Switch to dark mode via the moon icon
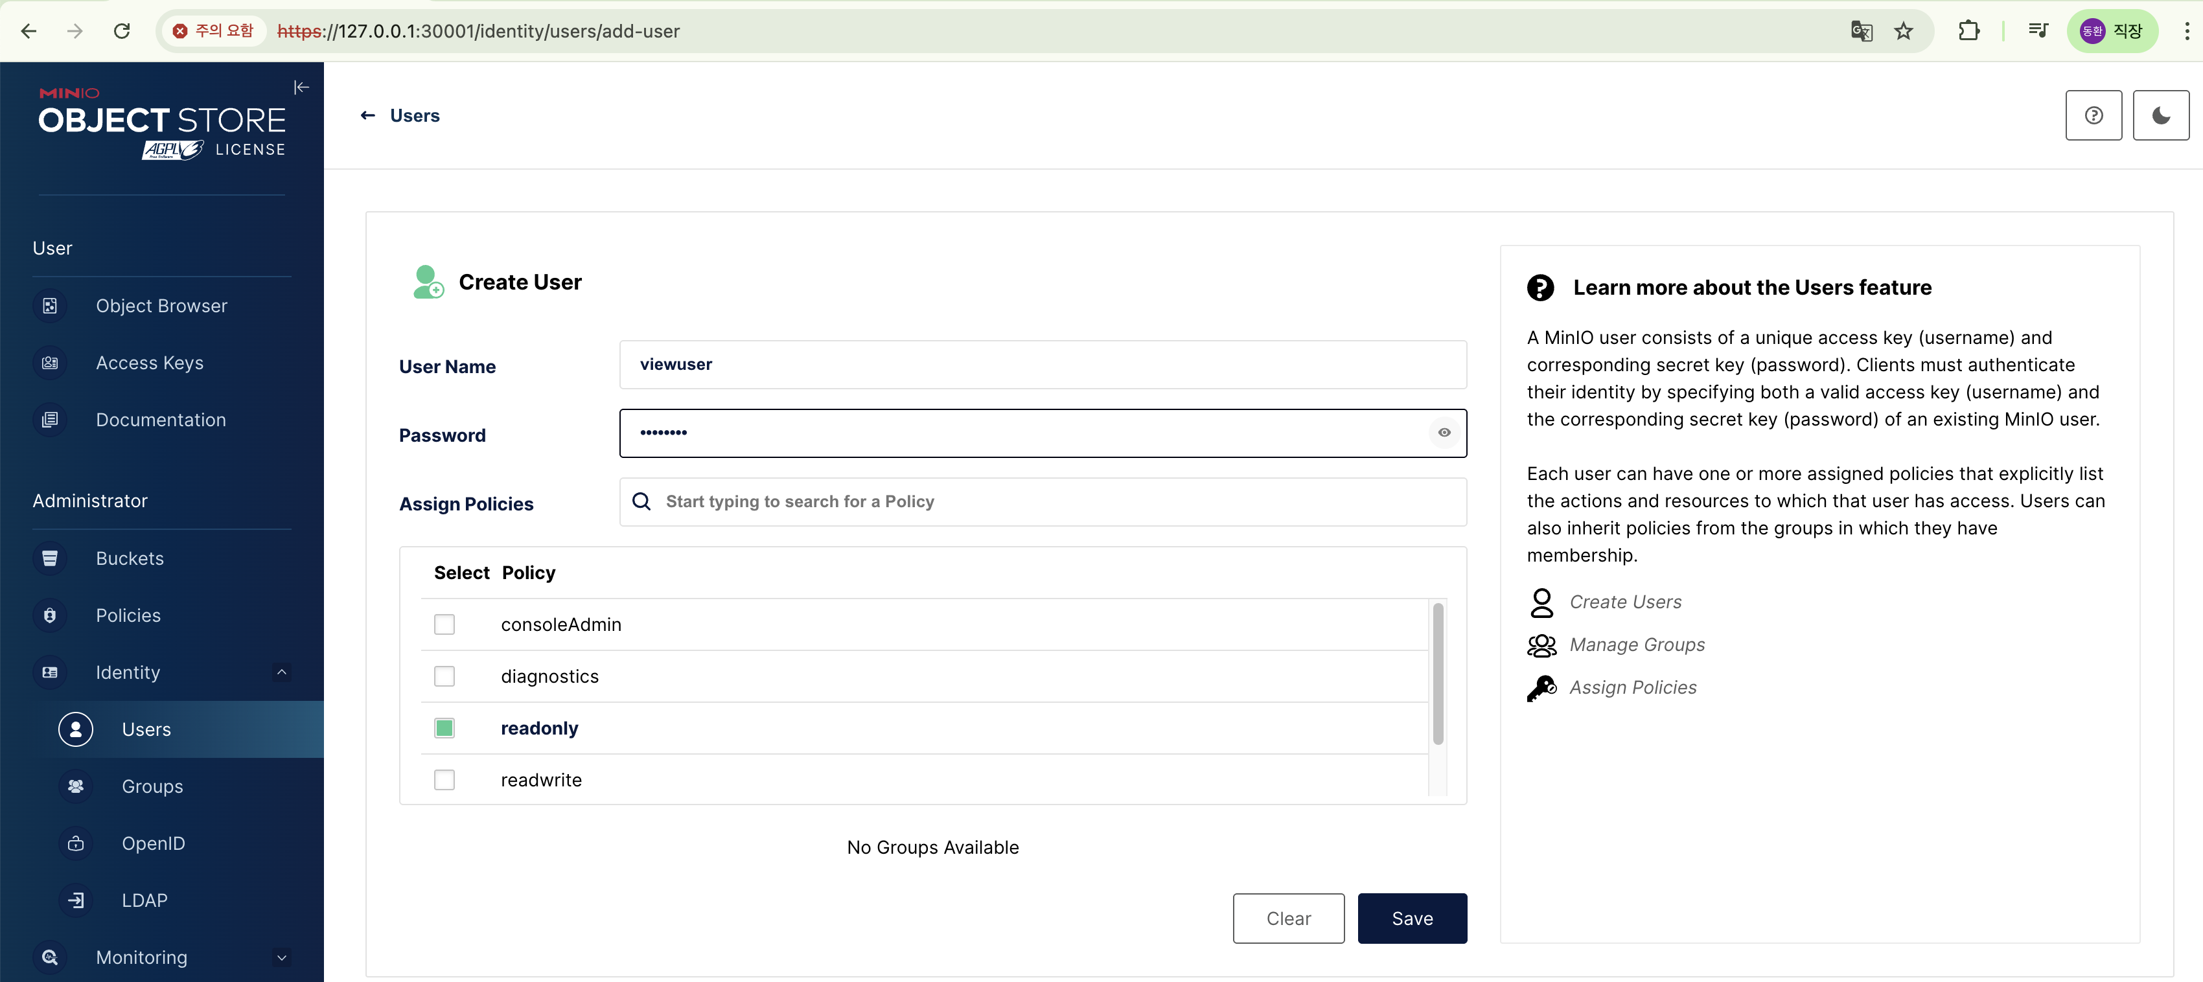Screen dimensions: 2203x982 pos(2160,115)
